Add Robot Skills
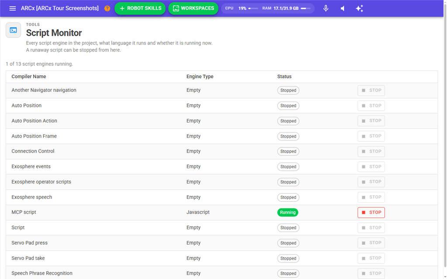The image size is (447, 279). 140,8
